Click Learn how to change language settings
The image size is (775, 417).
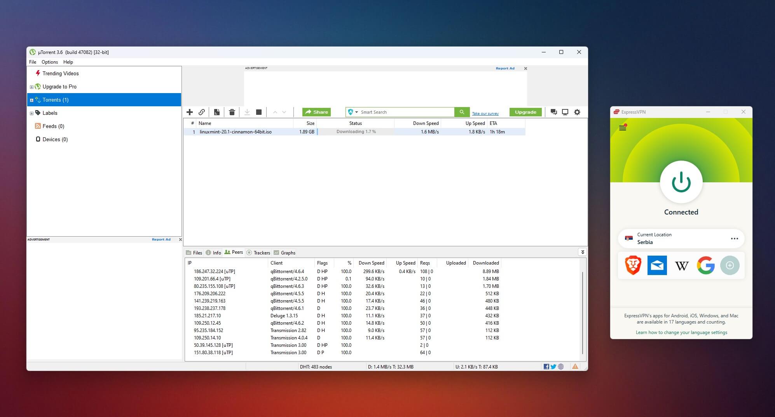tap(681, 332)
